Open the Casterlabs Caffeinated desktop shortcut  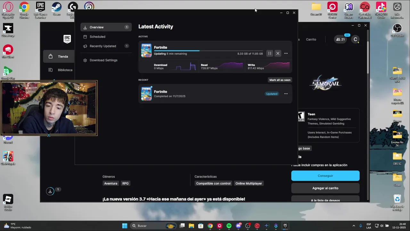pyautogui.click(x=365, y=10)
